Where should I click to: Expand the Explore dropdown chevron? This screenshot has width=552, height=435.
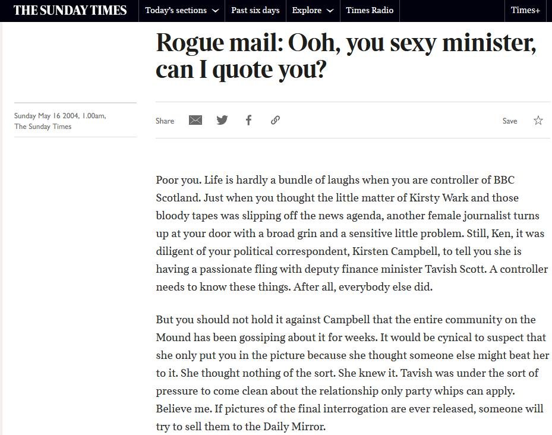click(330, 11)
